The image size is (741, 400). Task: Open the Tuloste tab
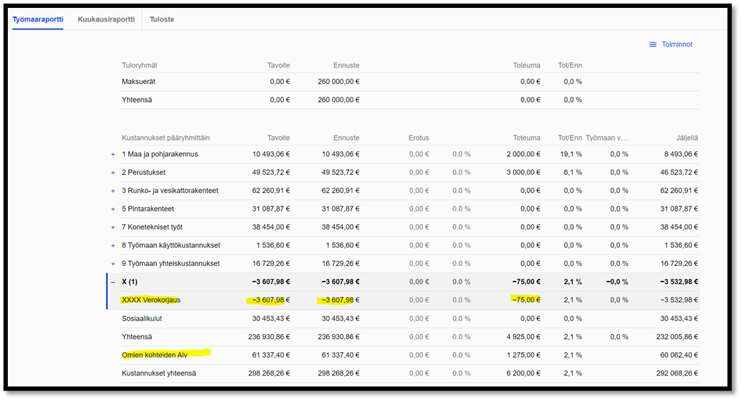(162, 19)
